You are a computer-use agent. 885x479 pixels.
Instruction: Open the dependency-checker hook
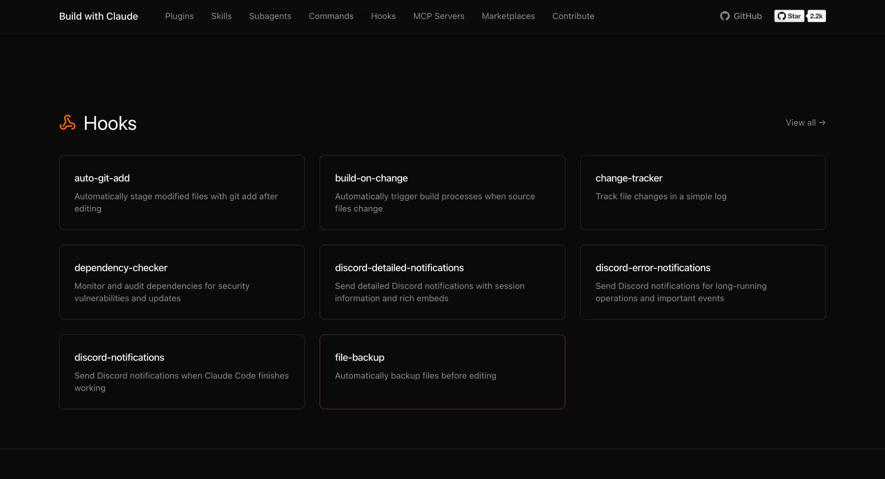182,282
